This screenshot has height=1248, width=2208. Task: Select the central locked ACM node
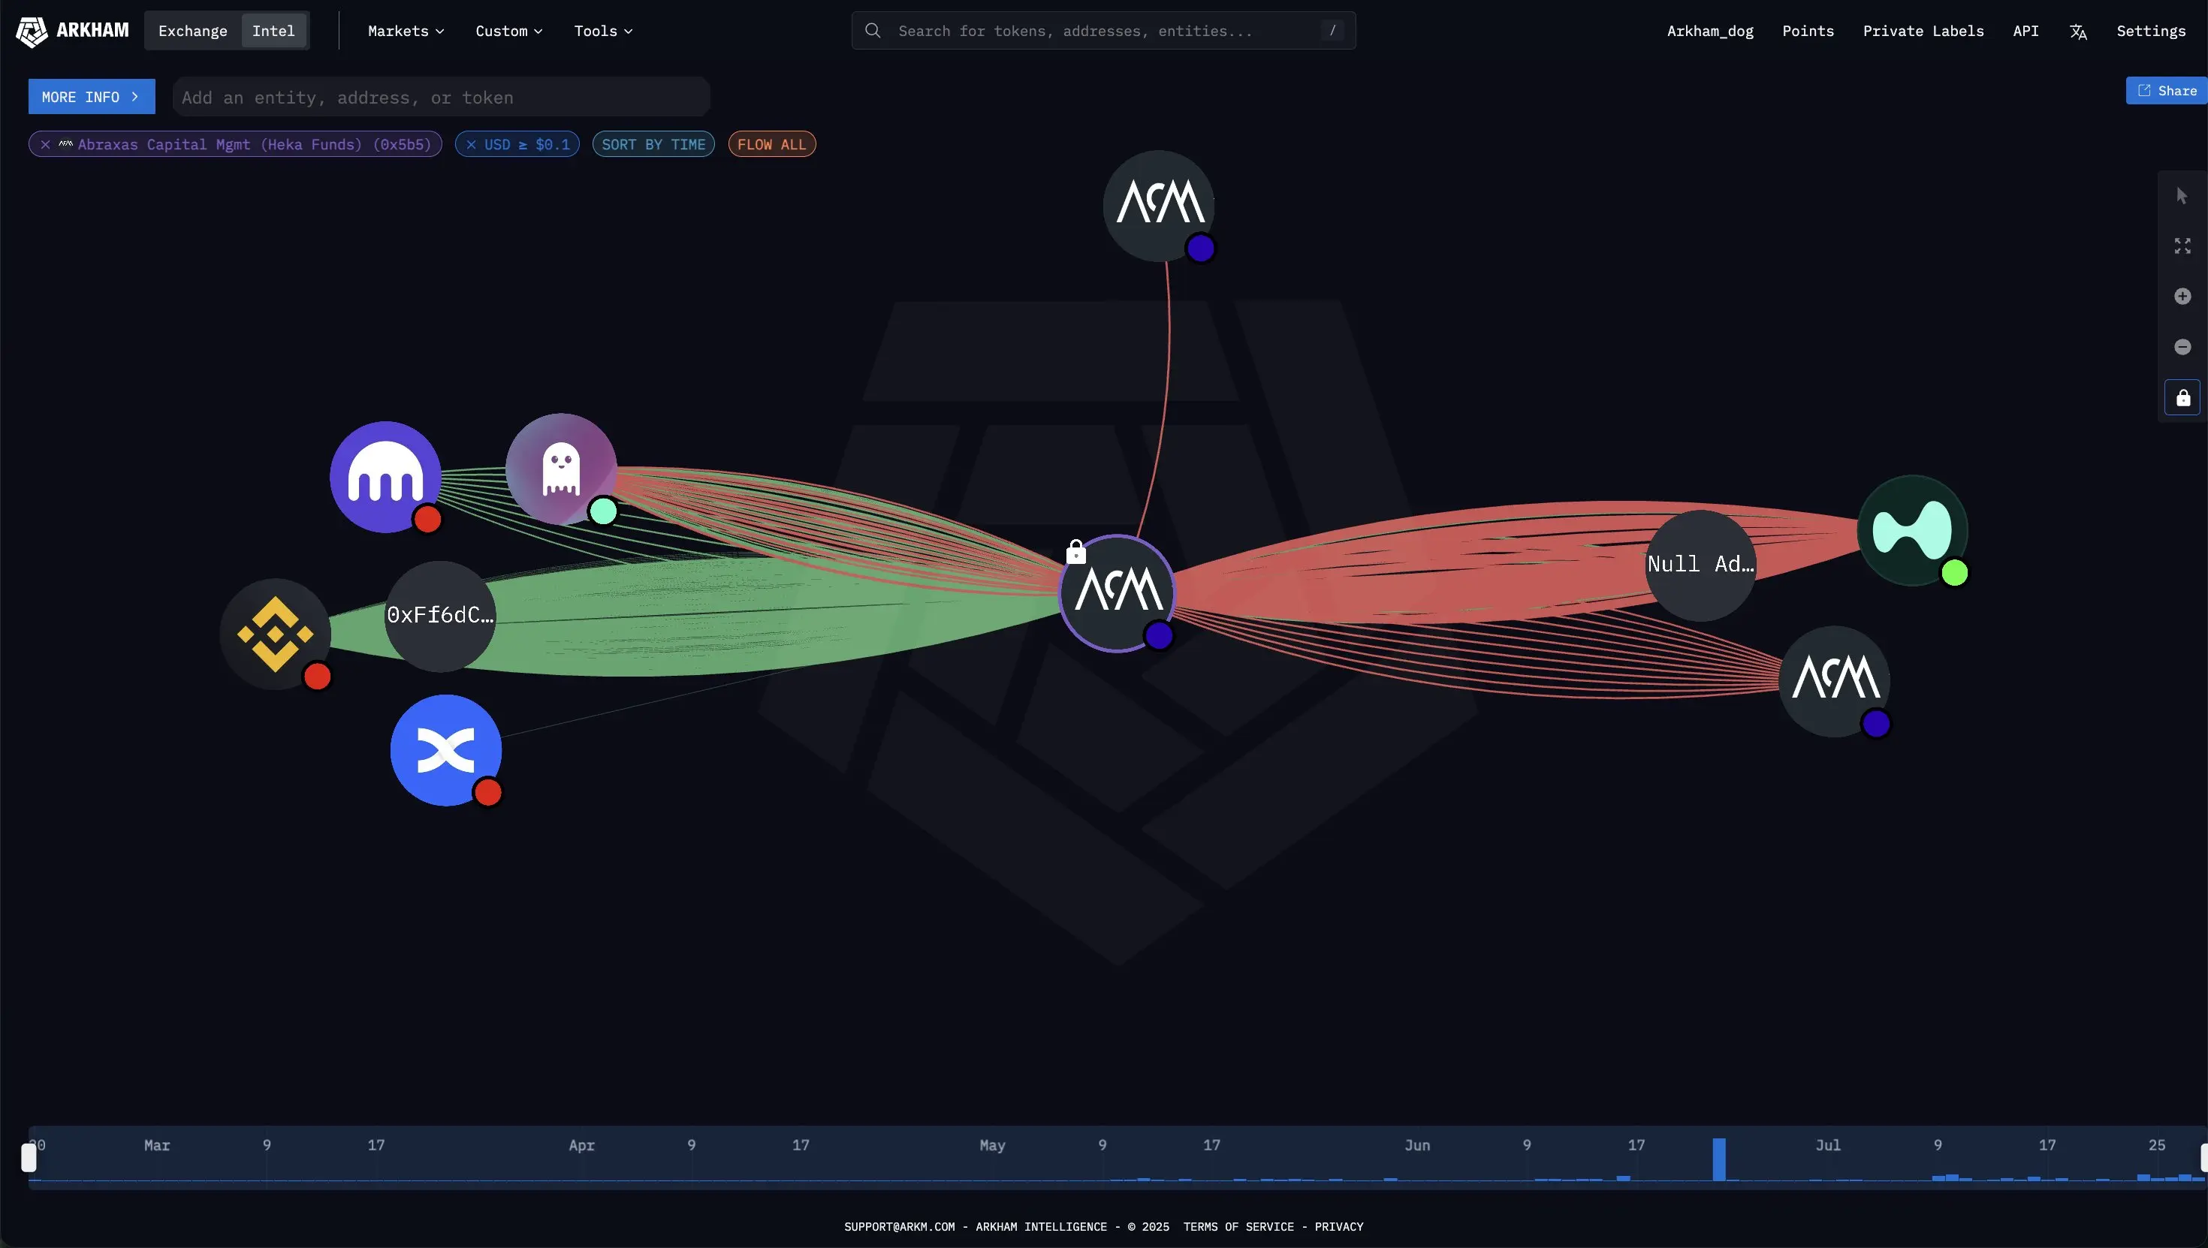tap(1117, 593)
